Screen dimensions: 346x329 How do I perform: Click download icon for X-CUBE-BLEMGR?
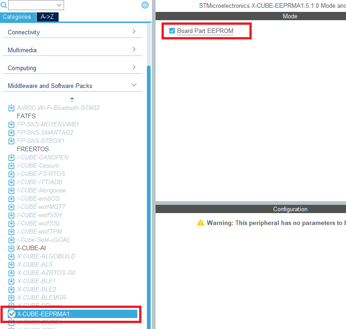click(x=11, y=298)
